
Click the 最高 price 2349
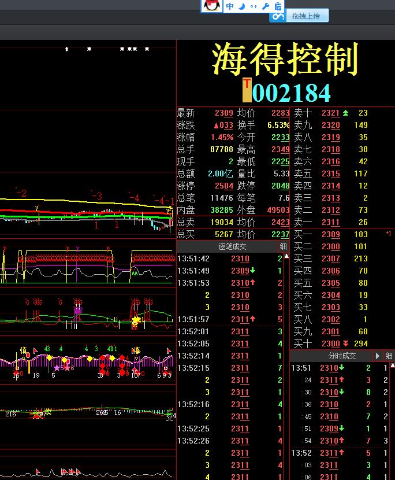point(280,149)
